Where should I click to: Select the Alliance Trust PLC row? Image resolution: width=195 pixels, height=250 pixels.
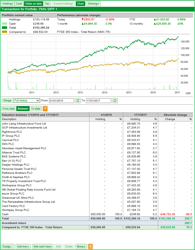97,152
